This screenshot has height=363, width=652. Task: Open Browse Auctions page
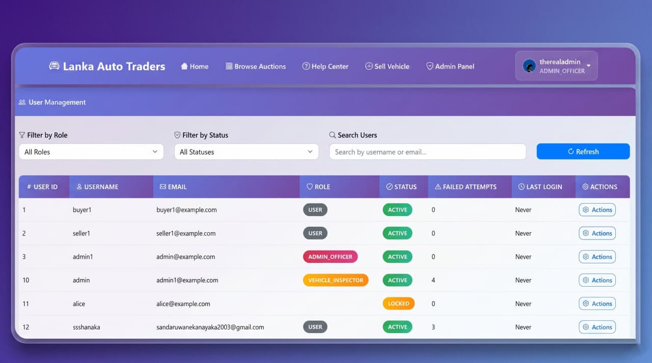[256, 66]
